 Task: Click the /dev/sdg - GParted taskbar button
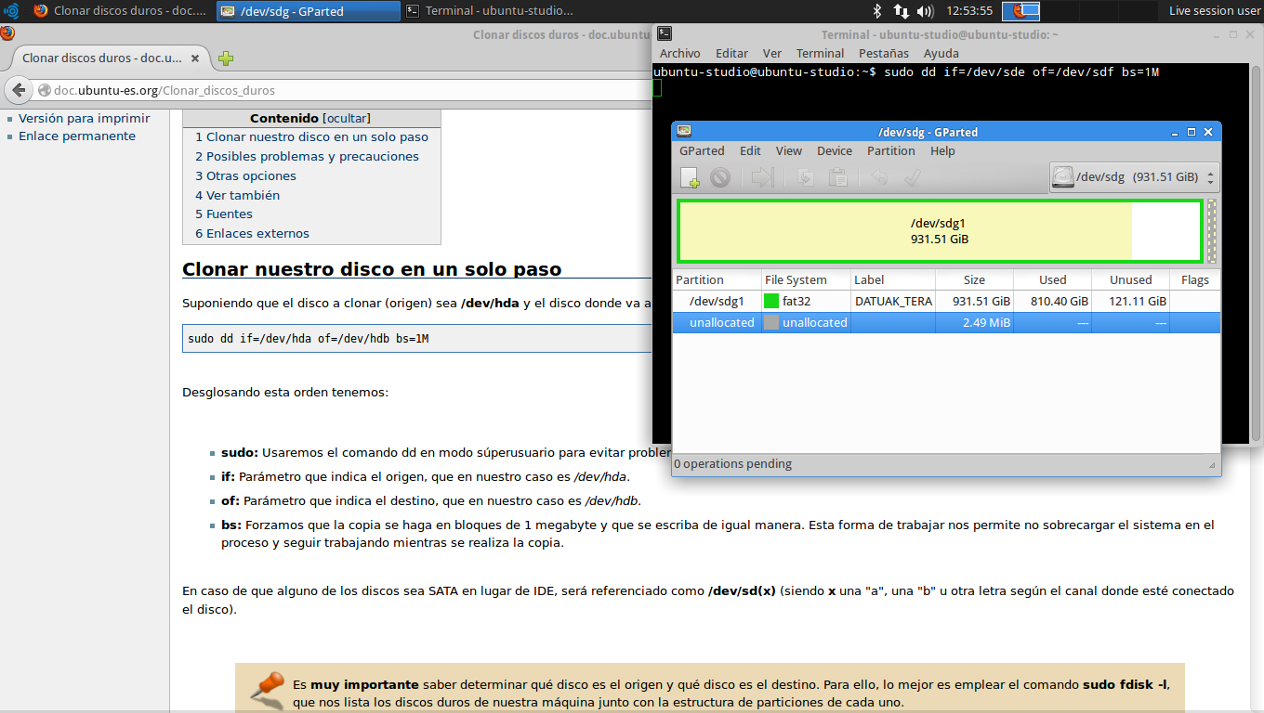308,11
